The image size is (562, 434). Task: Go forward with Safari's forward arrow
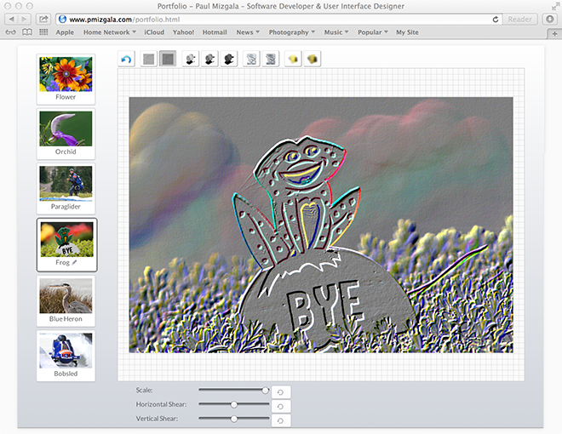point(24,19)
